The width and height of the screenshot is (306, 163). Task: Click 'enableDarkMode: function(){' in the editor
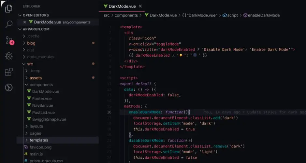coord(159,112)
